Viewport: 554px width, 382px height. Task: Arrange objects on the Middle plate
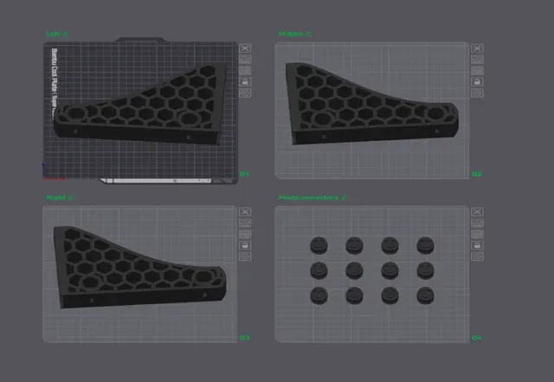click(477, 71)
